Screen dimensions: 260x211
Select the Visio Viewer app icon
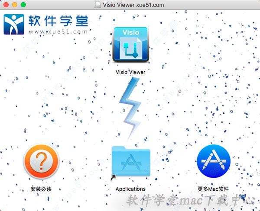(131, 45)
